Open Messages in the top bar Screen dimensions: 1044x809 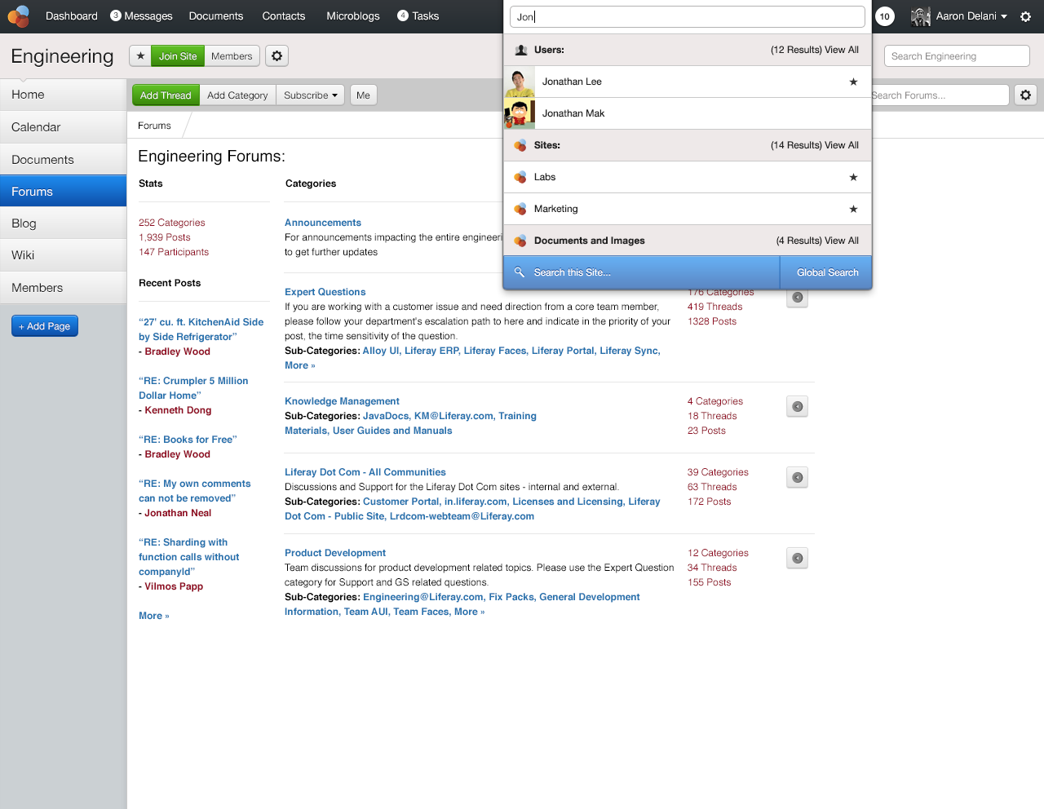tap(142, 16)
